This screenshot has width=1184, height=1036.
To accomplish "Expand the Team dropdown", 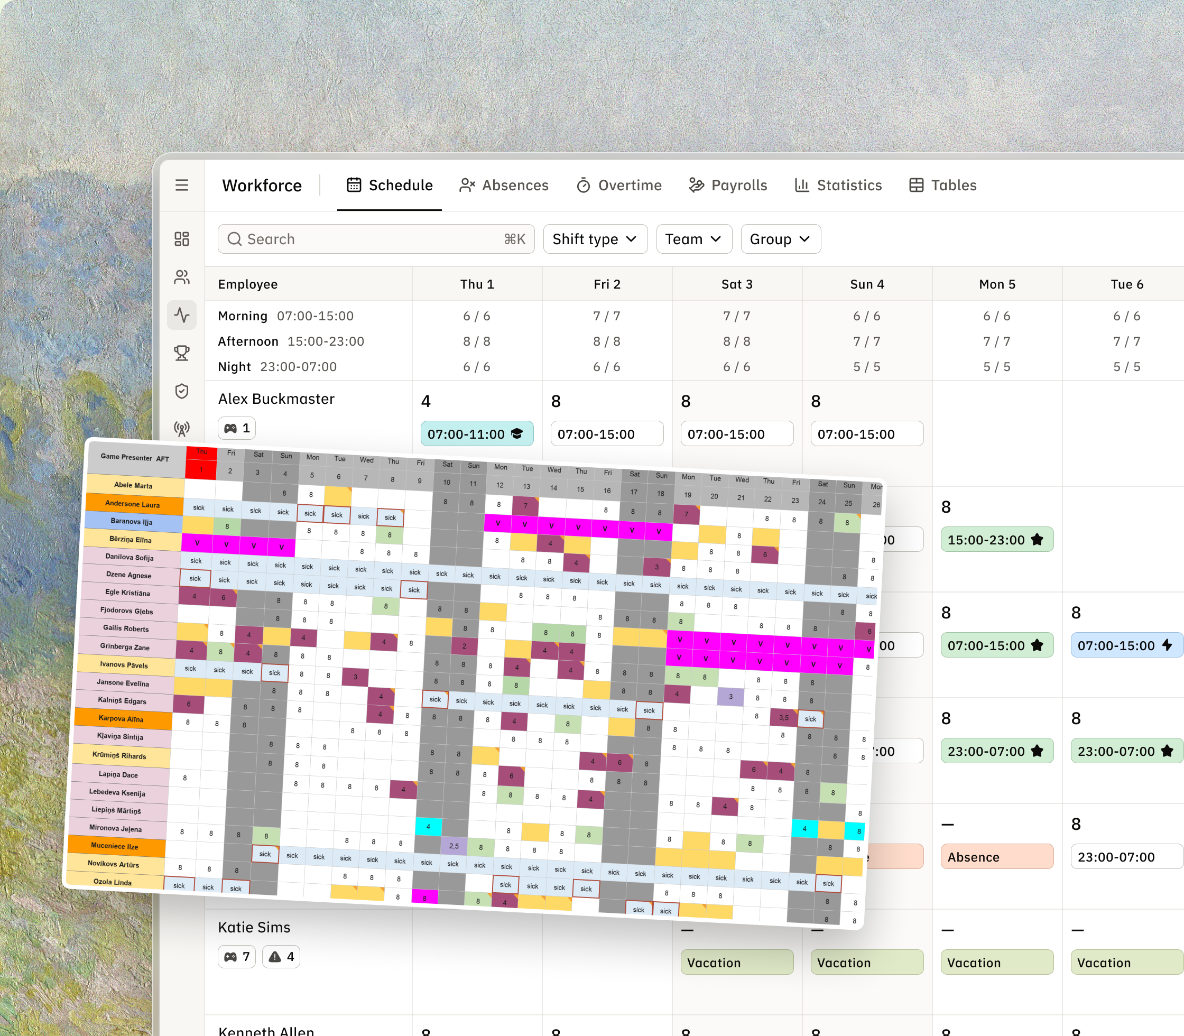I will tap(693, 239).
